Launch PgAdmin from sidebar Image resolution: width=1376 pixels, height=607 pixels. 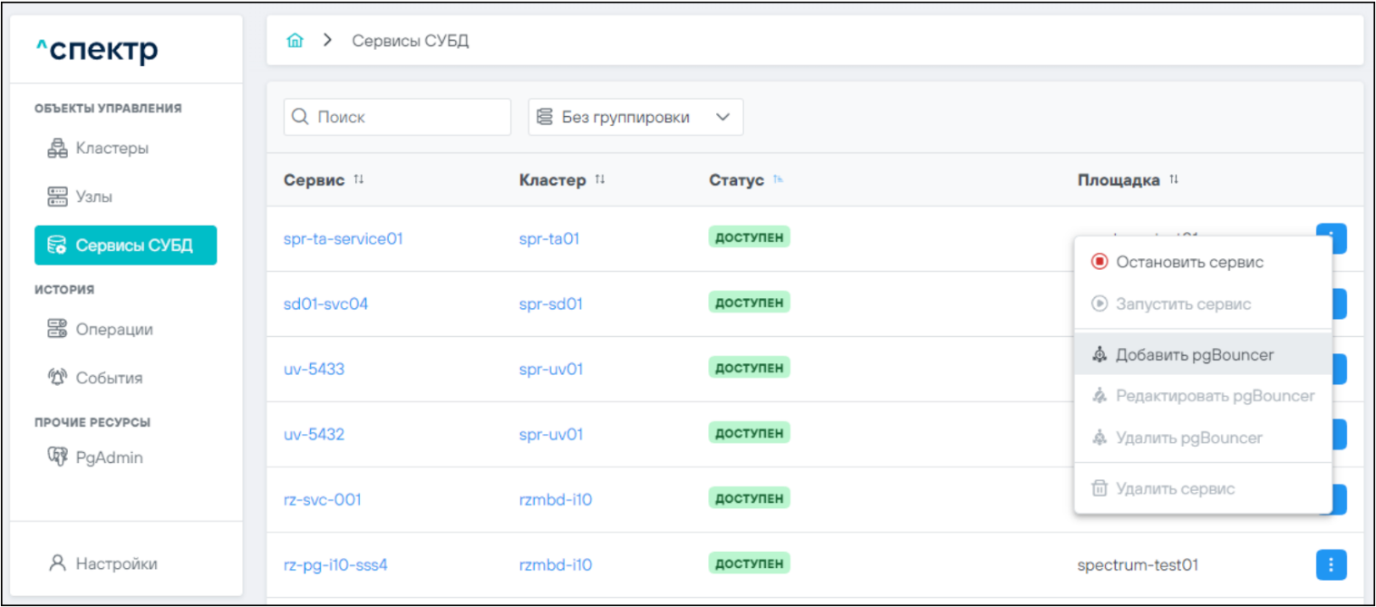click(x=95, y=458)
